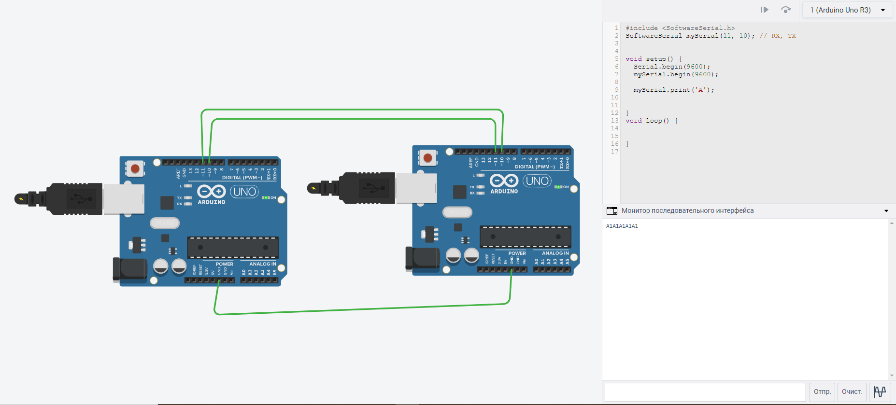Click the Arduino infinity logo on left board
Viewport: 896px width, 405px height.
click(211, 192)
